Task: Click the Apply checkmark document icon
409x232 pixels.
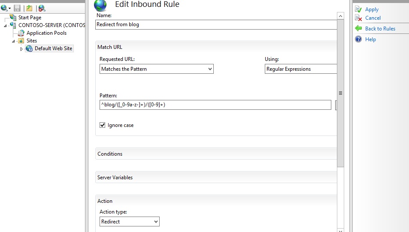Action: pos(358,9)
